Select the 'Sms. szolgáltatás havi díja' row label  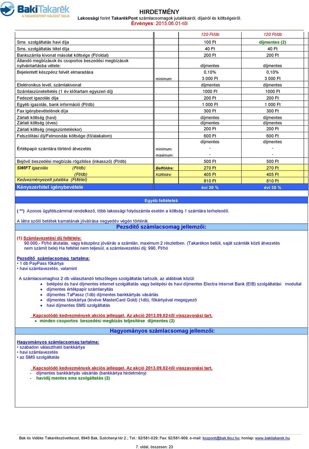(x=43, y=42)
